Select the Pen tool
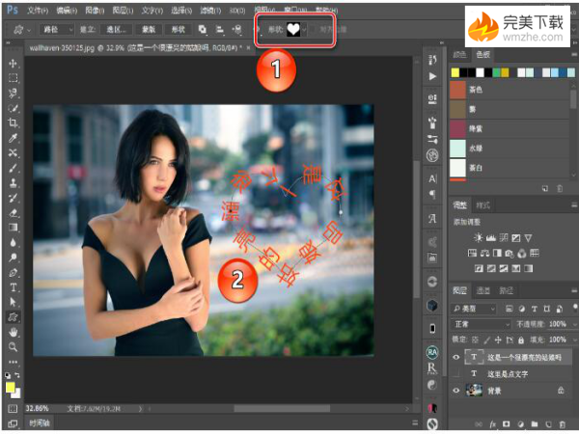 pos(13,273)
